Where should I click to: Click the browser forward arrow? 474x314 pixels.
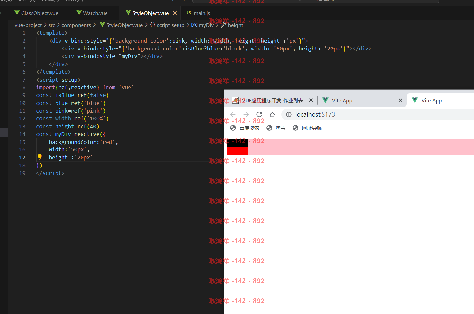click(x=246, y=114)
